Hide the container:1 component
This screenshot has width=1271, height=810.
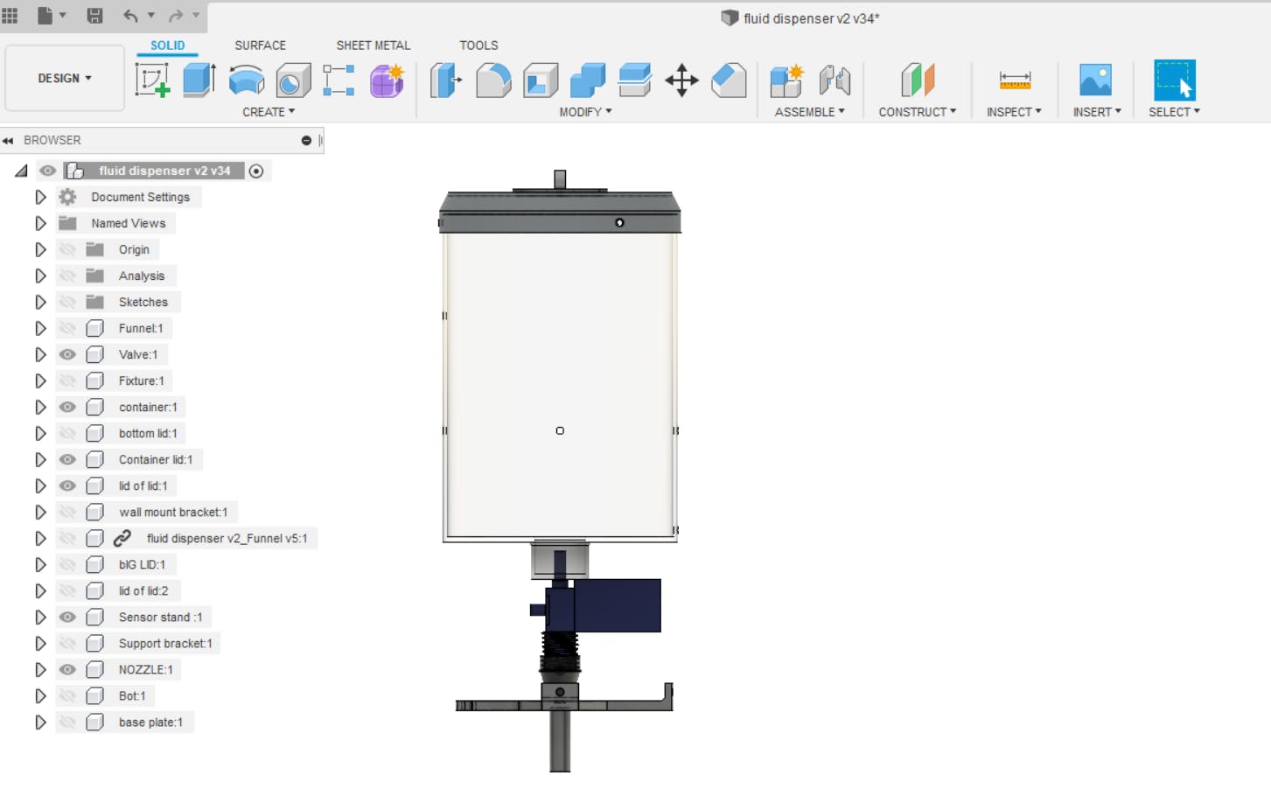(67, 407)
